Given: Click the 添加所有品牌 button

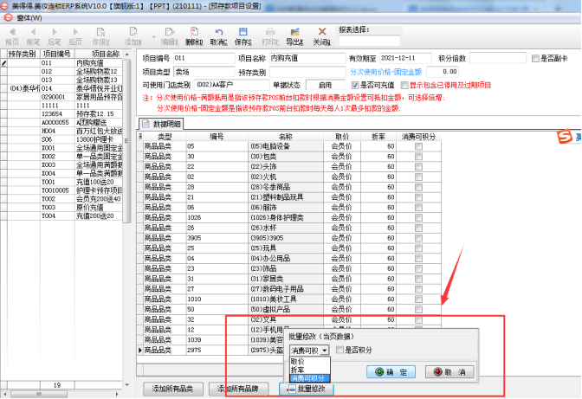Looking at the screenshot, I should click(239, 389).
